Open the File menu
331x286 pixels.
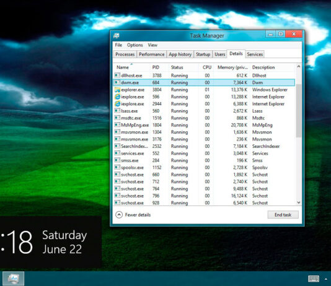point(118,45)
